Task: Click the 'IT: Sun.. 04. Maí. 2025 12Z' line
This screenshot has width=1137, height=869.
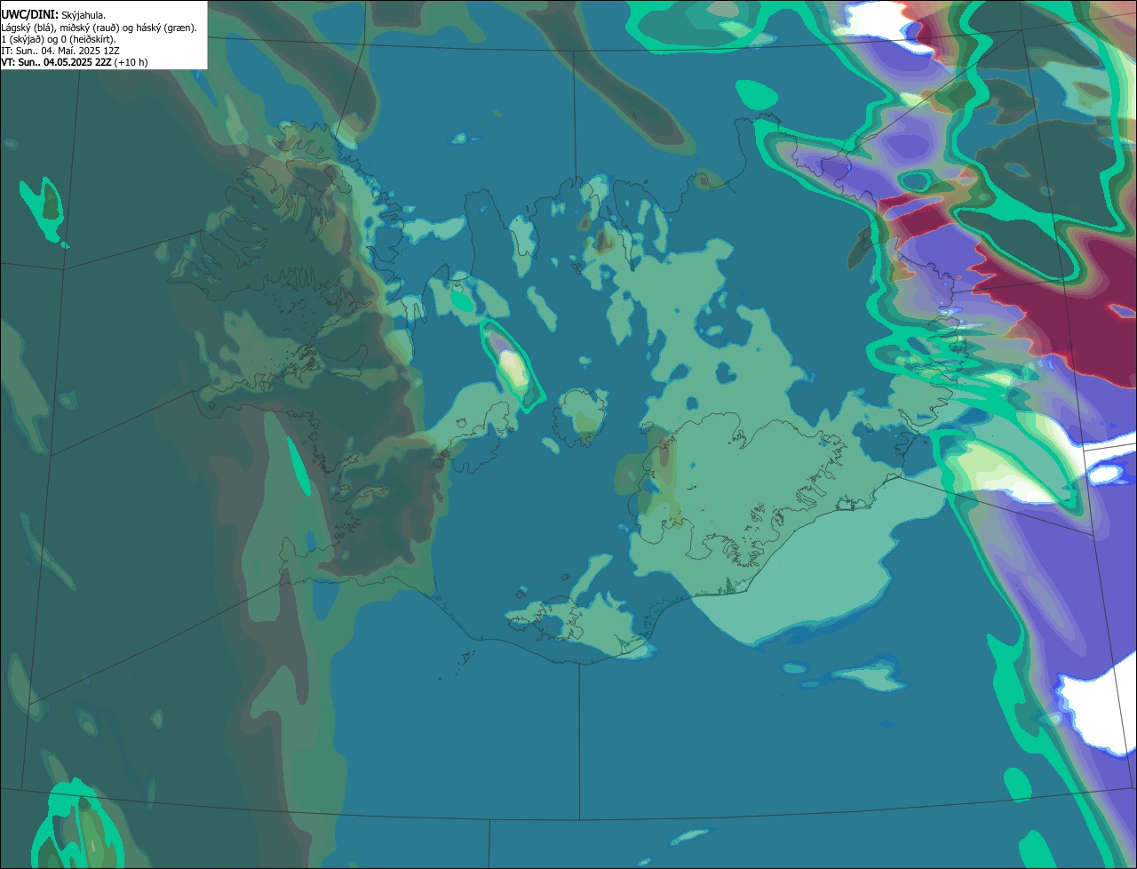Action: (x=60, y=51)
